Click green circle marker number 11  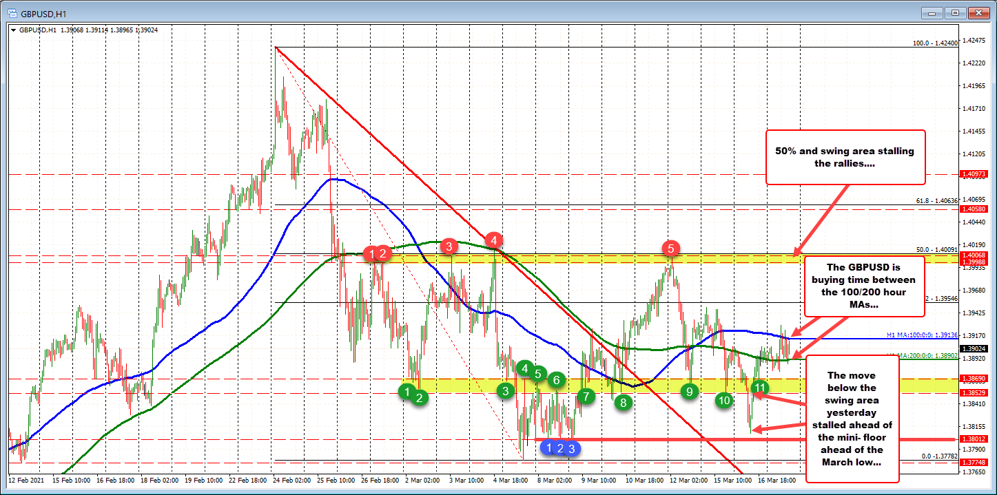click(x=759, y=388)
